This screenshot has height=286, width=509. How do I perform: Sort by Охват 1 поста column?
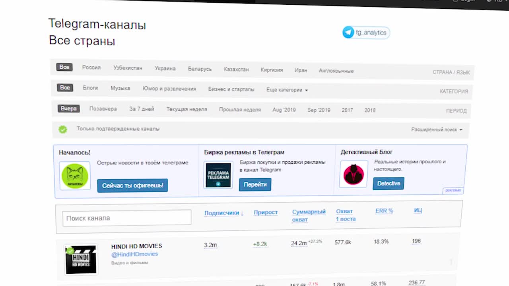346,215
